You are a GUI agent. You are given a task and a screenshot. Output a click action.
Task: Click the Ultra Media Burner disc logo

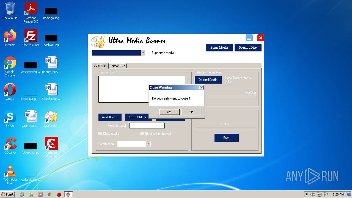(x=98, y=42)
